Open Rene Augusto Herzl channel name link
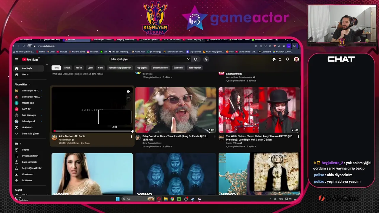The height and width of the screenshot is (213, 379). tap(152, 143)
